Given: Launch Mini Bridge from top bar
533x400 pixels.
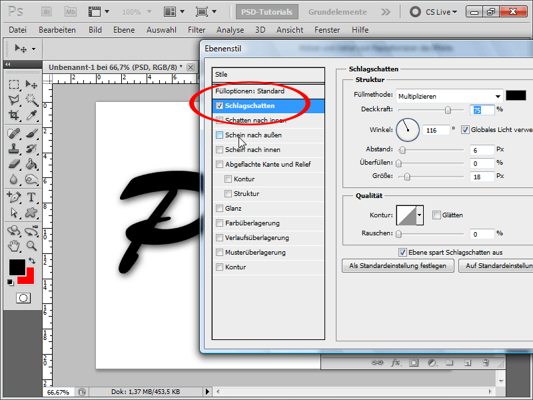Looking at the screenshot, I should click(x=71, y=12).
